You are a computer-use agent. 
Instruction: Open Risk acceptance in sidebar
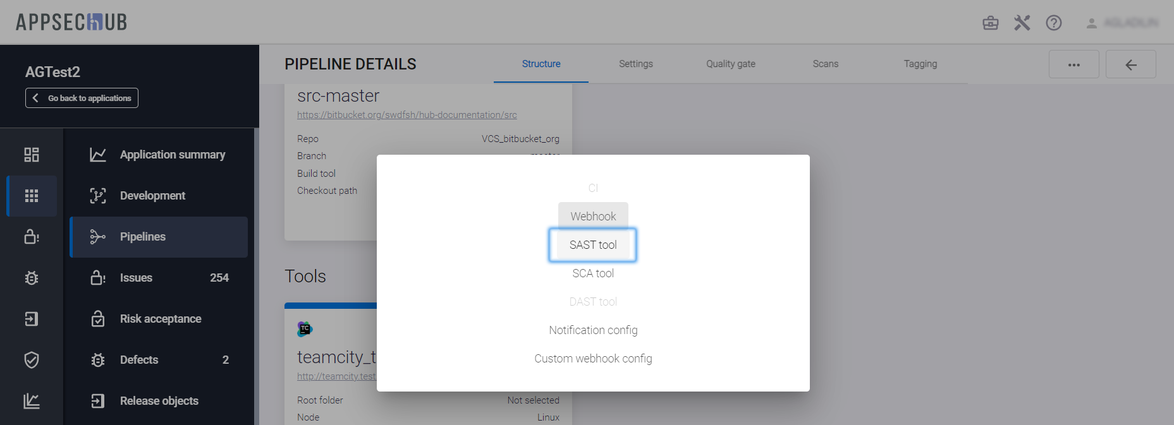pos(160,319)
